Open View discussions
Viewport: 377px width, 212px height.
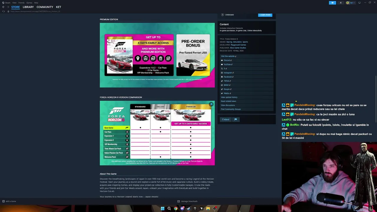pyautogui.click(x=228, y=105)
